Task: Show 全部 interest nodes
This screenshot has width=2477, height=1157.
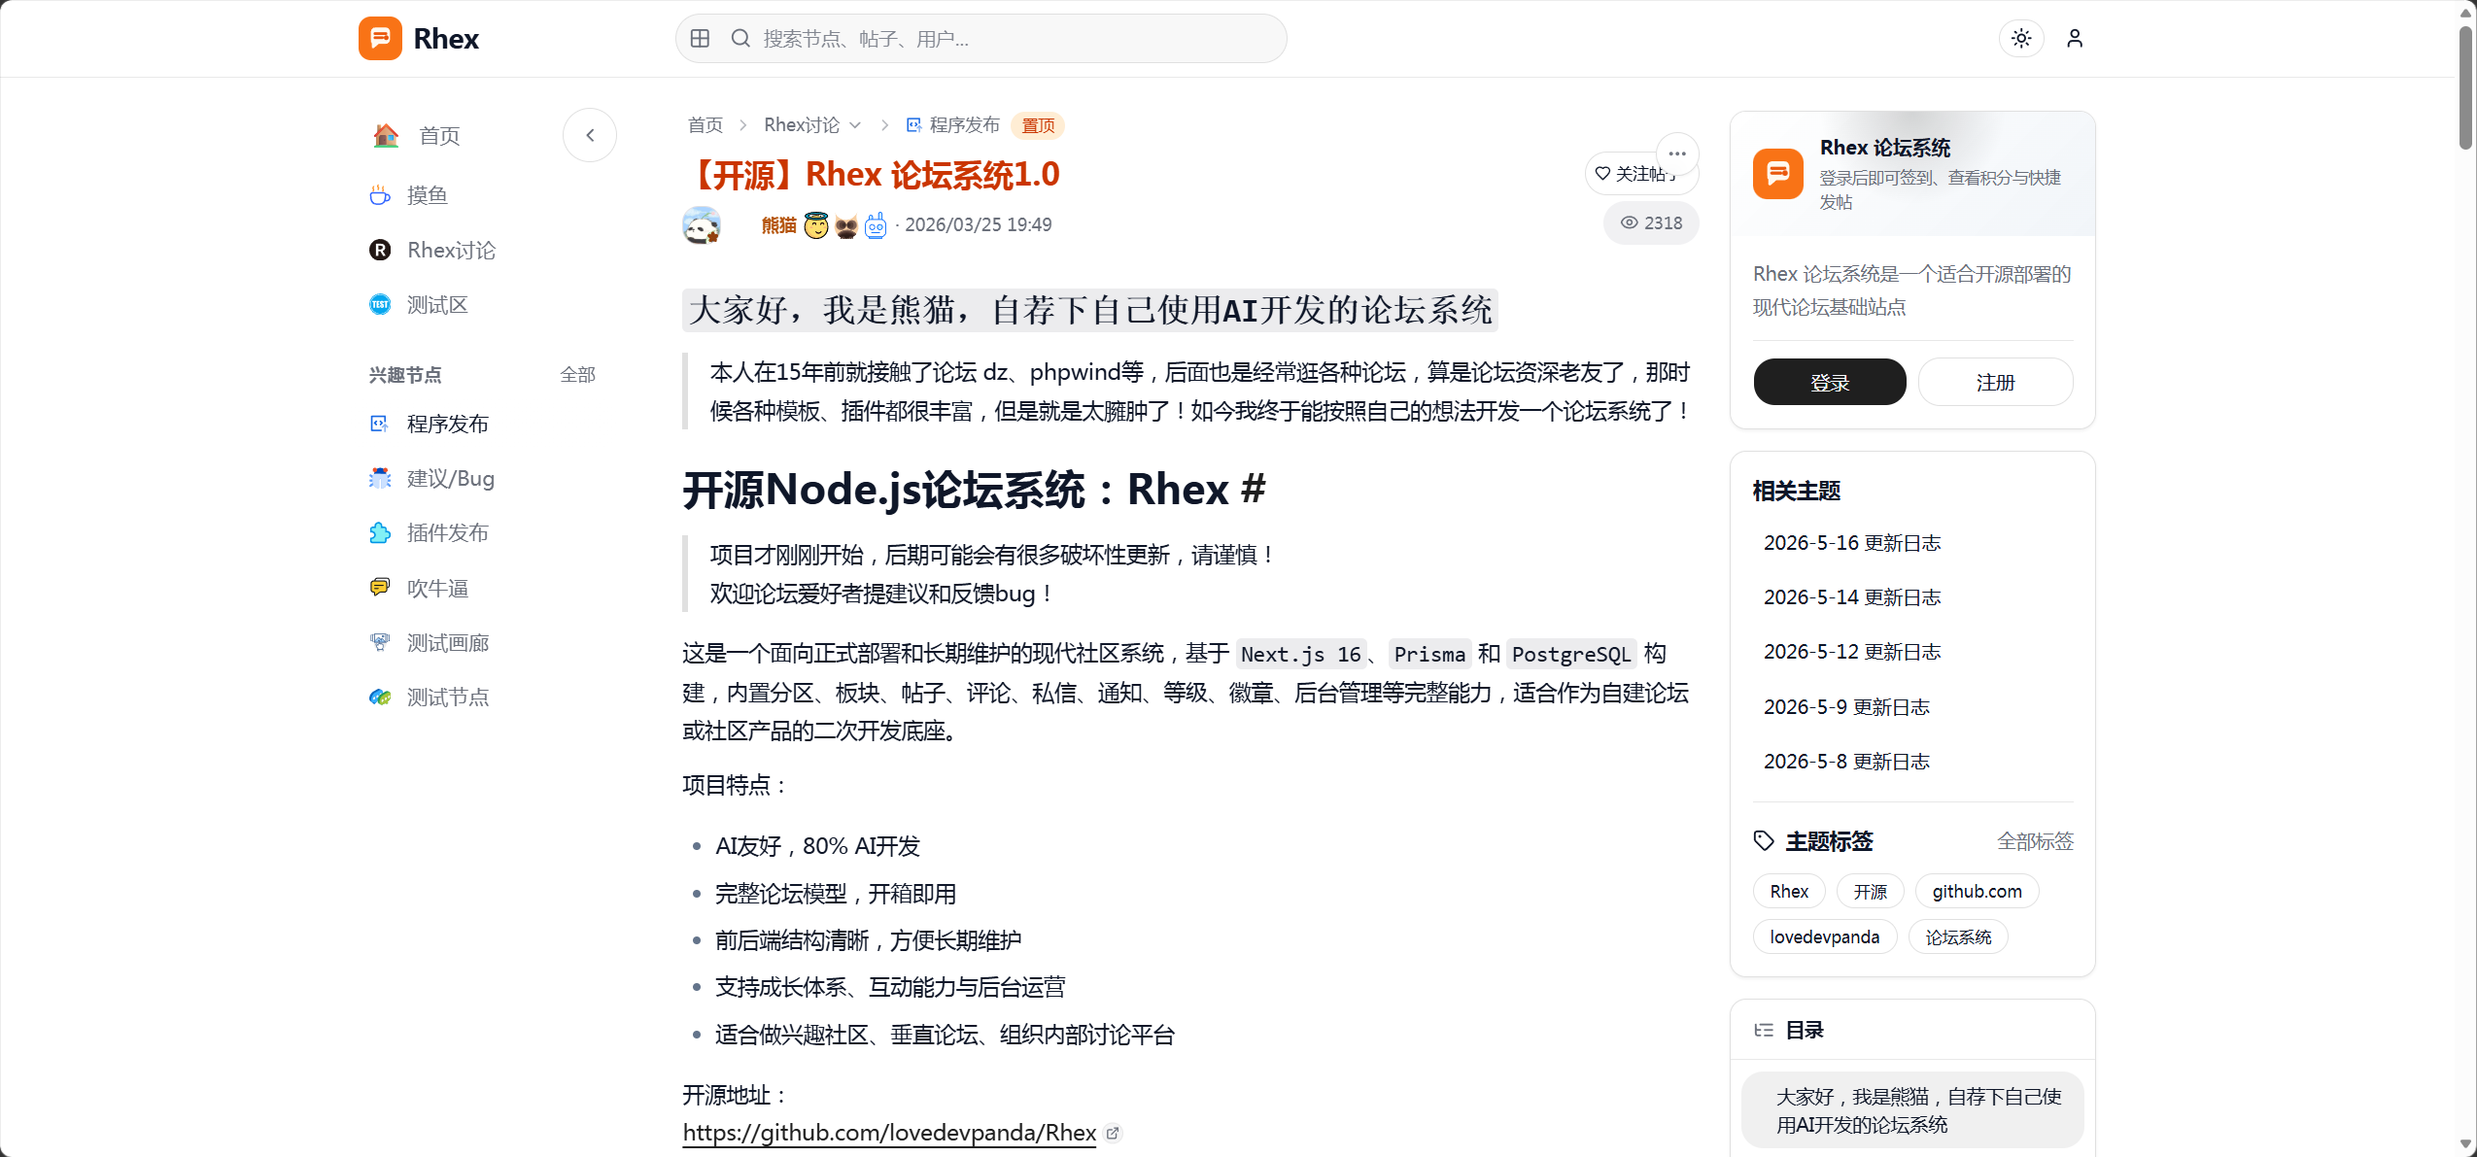Action: click(577, 375)
